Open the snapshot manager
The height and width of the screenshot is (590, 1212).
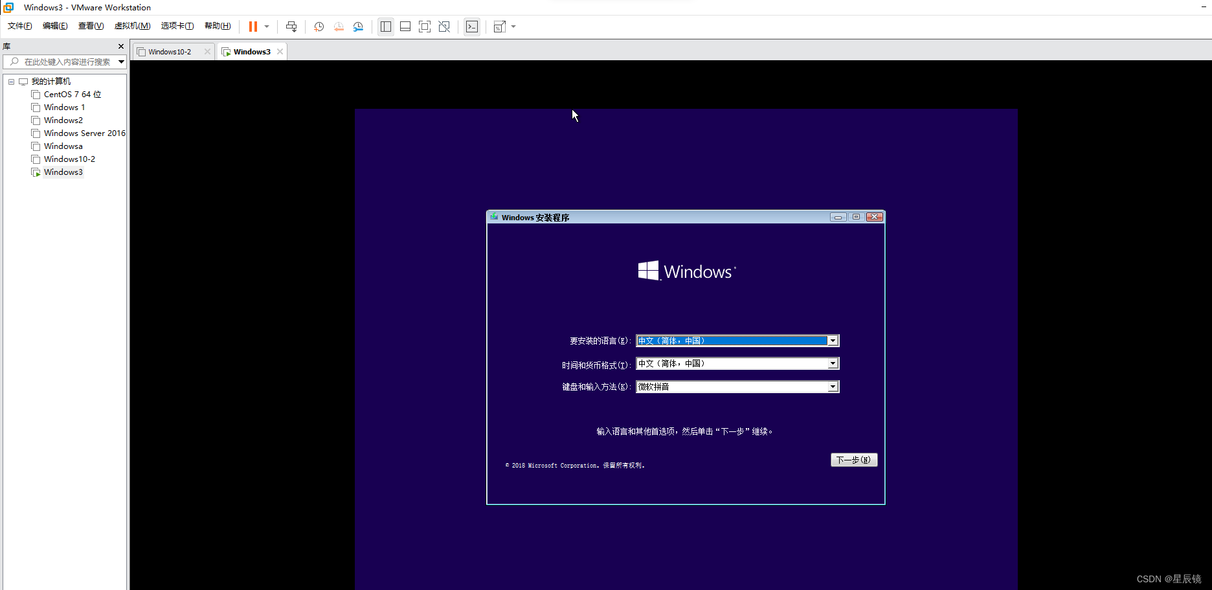coord(358,27)
